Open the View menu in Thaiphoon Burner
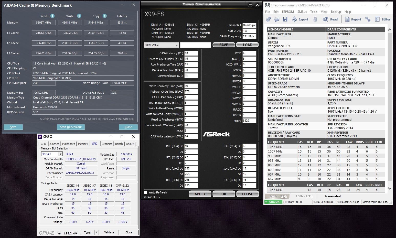Image resolution: width=396 pixels, height=238 pixels. click(324, 12)
